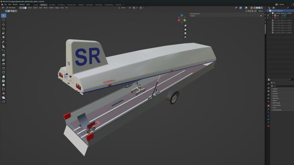Open the File menu
This screenshot has width=294, height=165.
(x=6, y=4)
